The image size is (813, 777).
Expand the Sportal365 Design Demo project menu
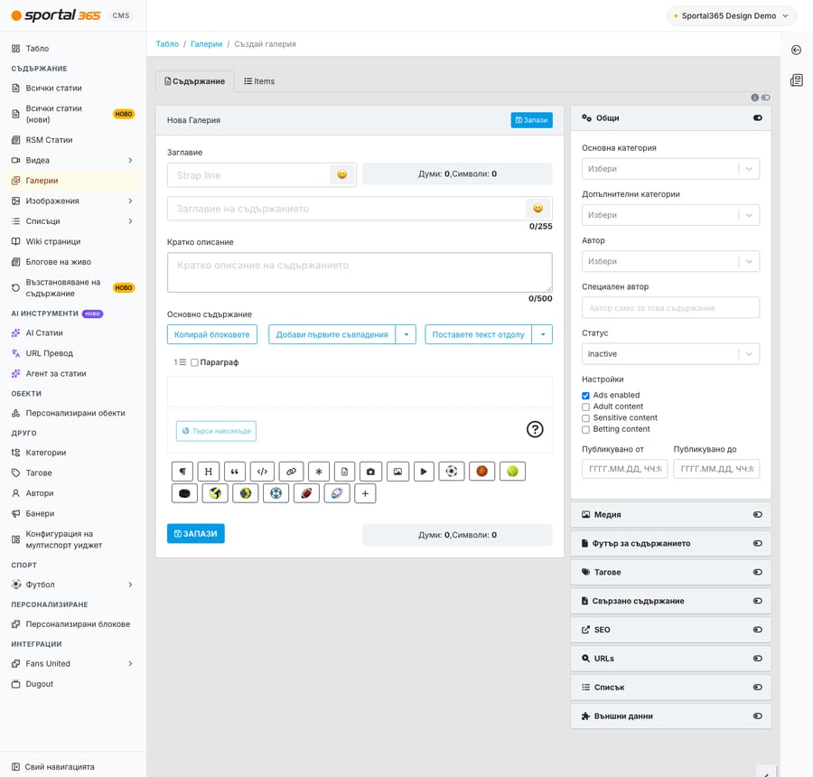731,15
